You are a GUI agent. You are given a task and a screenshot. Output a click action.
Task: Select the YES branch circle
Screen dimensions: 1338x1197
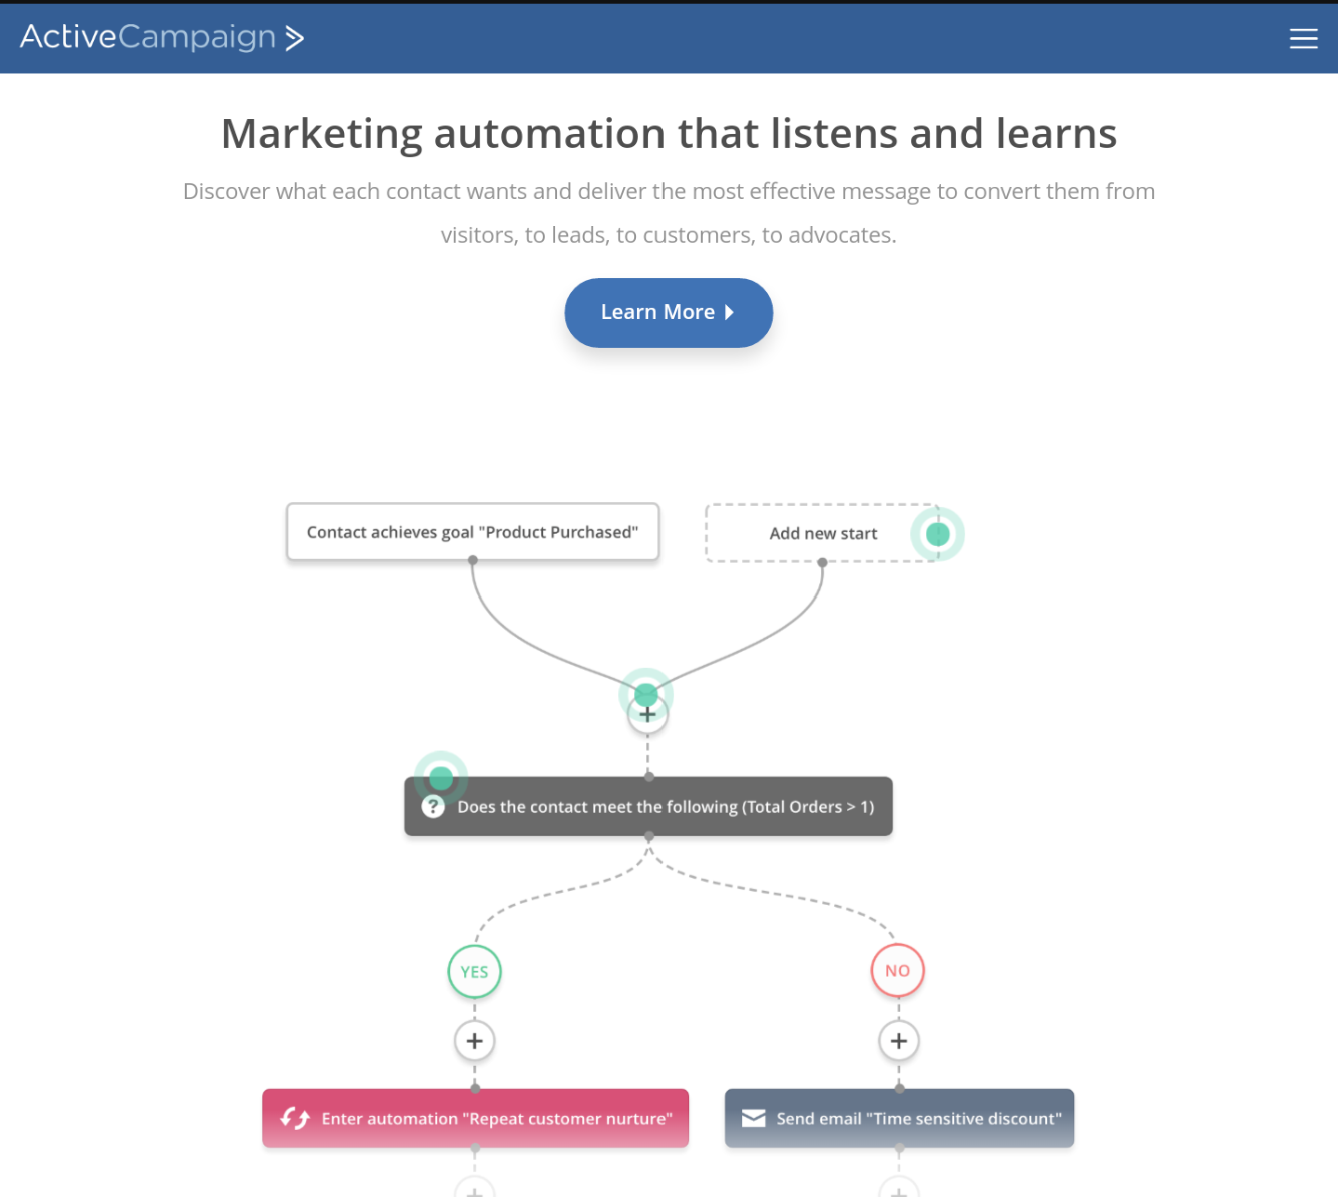pos(474,971)
